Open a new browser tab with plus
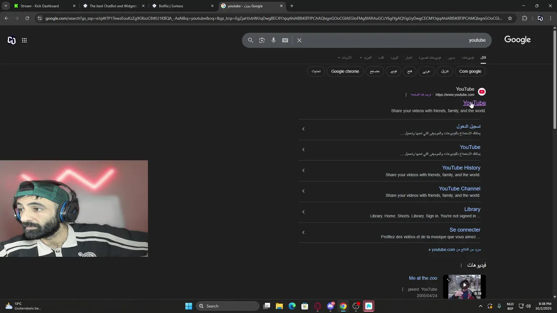The width and height of the screenshot is (557, 313). pos(292,6)
